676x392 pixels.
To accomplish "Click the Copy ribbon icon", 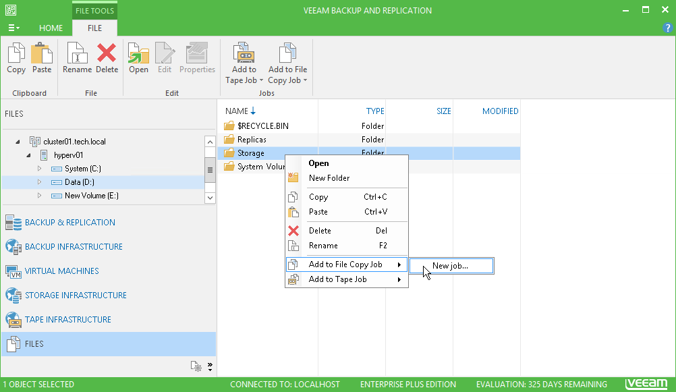I will pos(16,53).
